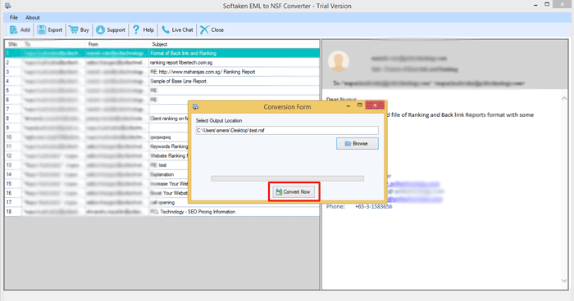This screenshot has width=574, height=301.
Task: Click the output location path field
Action: coord(287,130)
